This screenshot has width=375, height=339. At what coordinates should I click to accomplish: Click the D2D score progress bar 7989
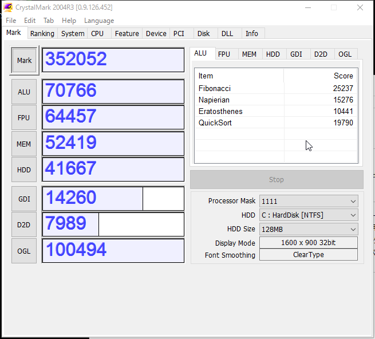[113, 224]
